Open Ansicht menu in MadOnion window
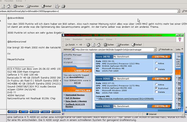Image resolution: width=187 pixels, height=122 pixels. pos(89,39)
